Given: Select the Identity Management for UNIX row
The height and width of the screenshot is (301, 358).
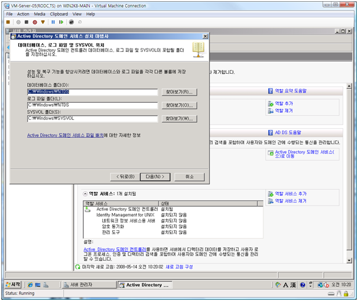Looking at the screenshot, I should coord(173,215).
